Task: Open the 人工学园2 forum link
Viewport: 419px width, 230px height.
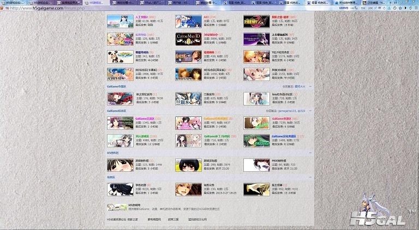Action: [142, 17]
